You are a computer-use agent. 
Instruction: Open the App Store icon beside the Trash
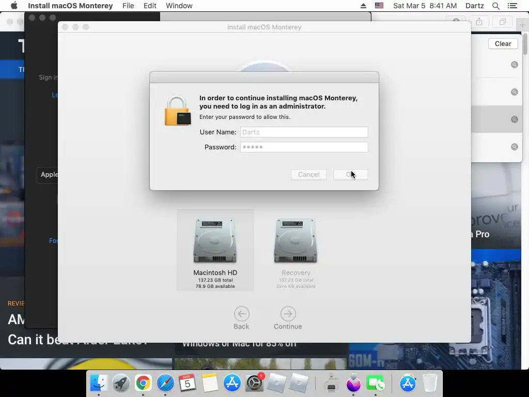(408, 383)
